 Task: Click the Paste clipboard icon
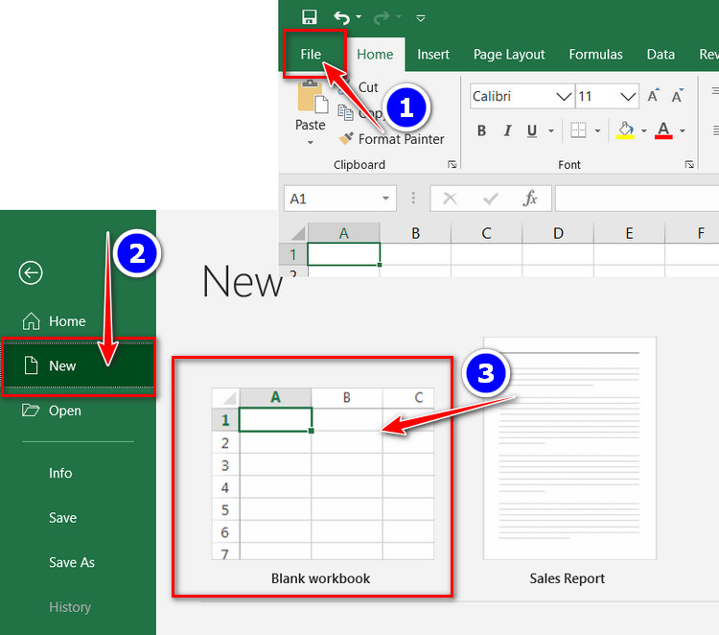coord(310,101)
